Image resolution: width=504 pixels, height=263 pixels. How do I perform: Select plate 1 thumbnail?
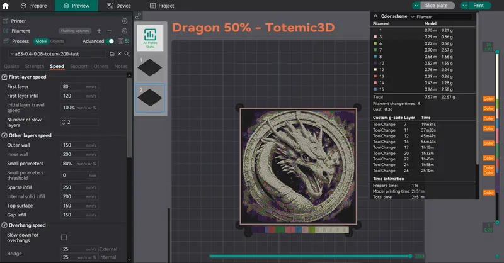[150, 67]
